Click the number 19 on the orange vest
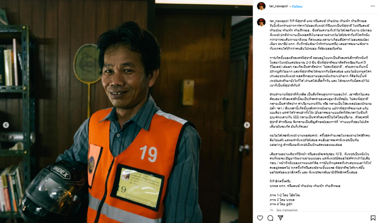Screen dimensions: 379x223 148,153
